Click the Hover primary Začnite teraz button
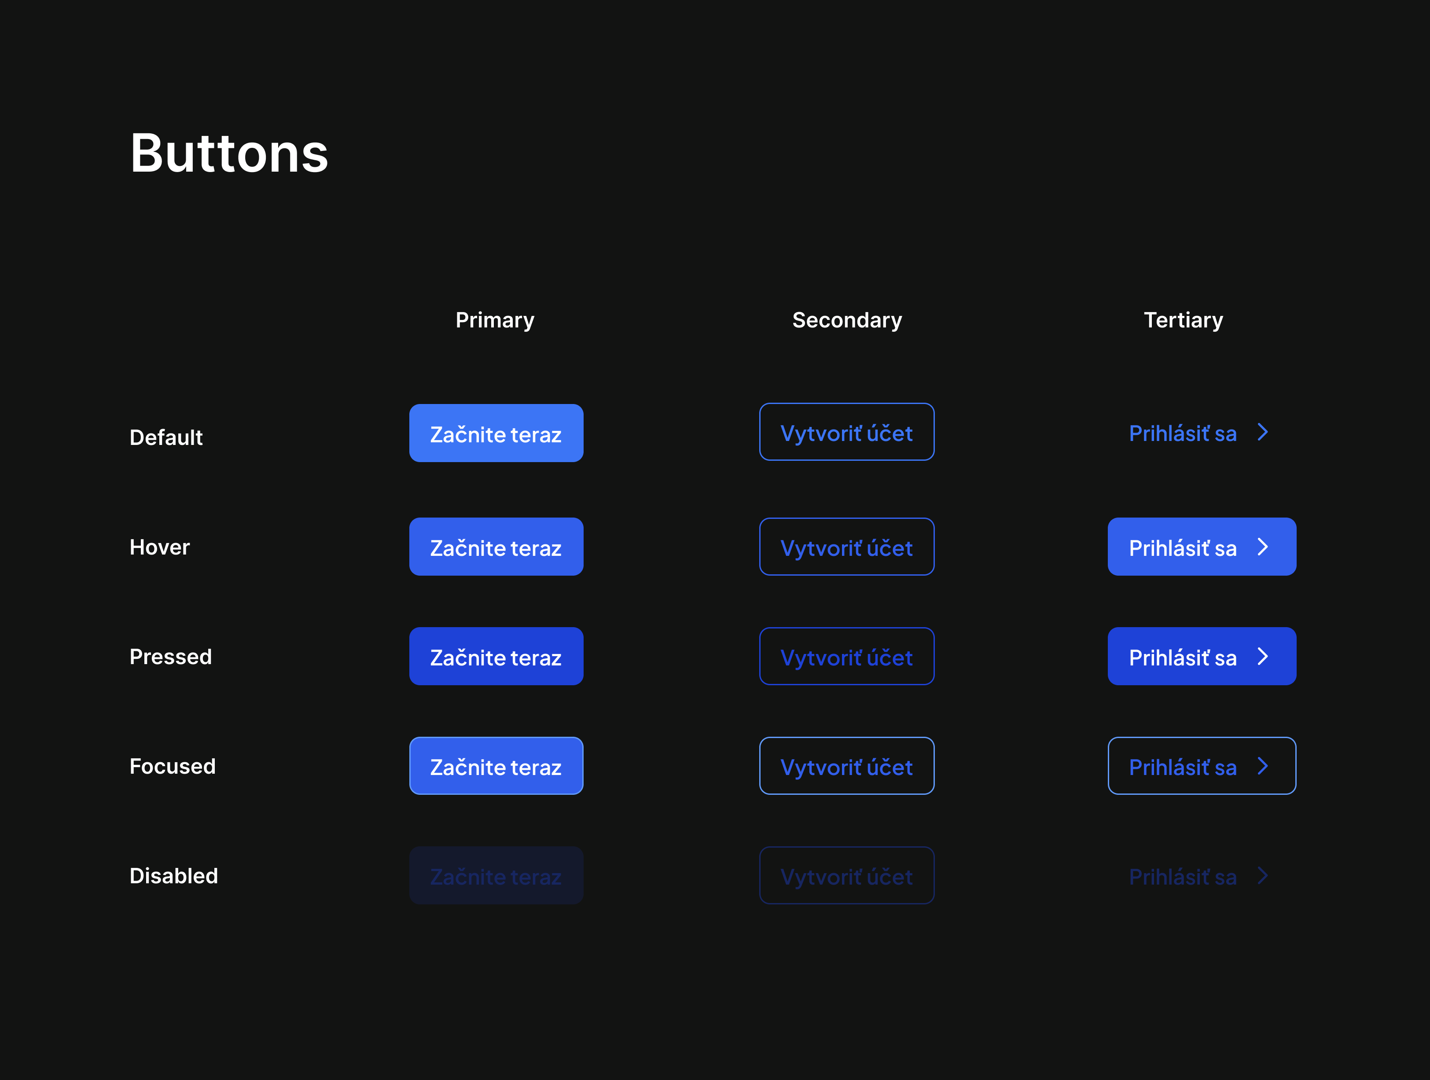This screenshot has width=1430, height=1080. tap(496, 547)
